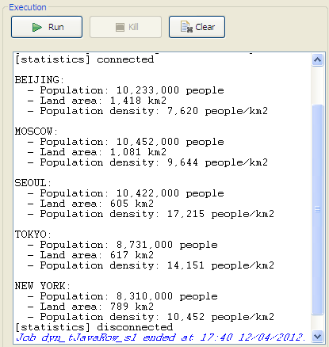This screenshot has height=347, width=329.
Task: Click the 'Execution' group label
Action: 28,7
